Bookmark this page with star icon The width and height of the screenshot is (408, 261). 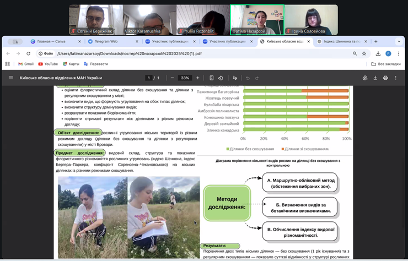coord(364,53)
